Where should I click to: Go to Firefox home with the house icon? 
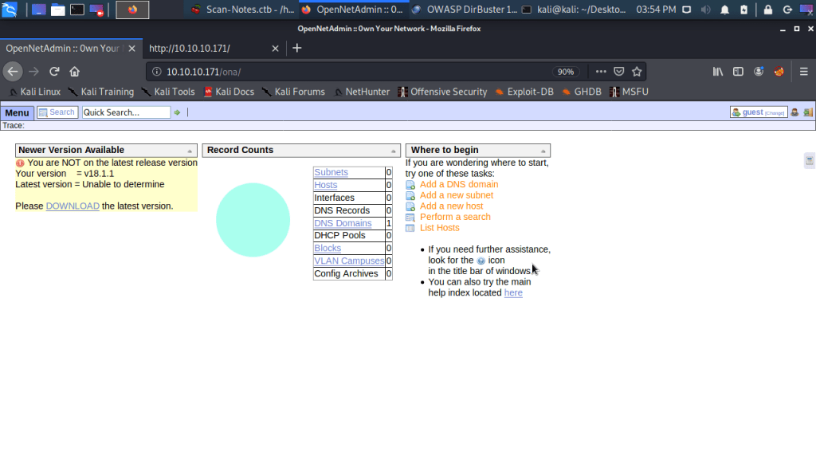click(x=74, y=72)
